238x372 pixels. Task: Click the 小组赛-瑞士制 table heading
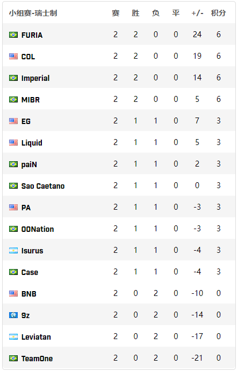click(33, 13)
